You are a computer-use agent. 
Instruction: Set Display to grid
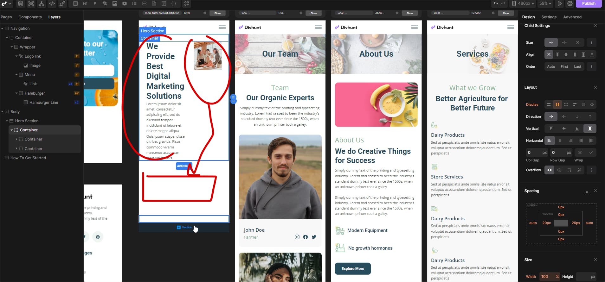click(566, 104)
